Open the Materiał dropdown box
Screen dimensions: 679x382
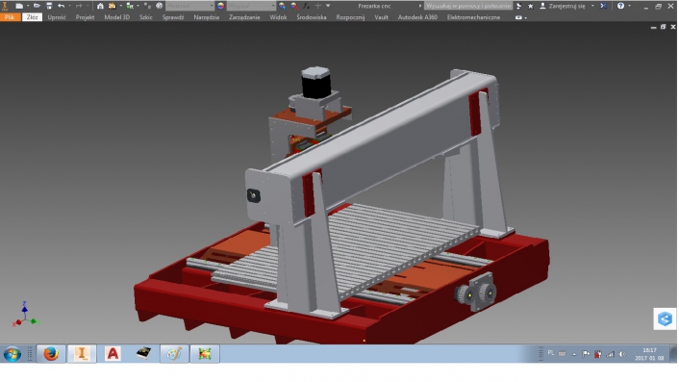click(x=189, y=6)
